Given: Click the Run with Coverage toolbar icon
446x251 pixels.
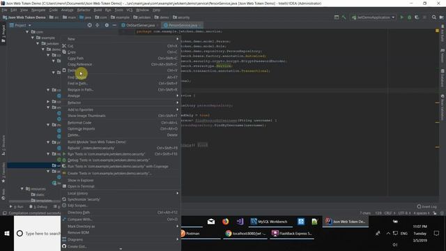Looking at the screenshot, I should tap(417, 17).
